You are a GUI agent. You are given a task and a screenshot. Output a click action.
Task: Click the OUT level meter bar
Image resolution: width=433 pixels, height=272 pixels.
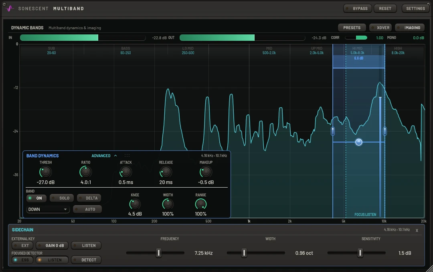[x=242, y=38]
